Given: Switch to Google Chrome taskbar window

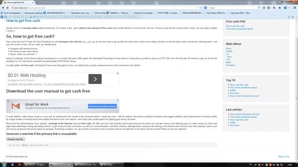Looking at the screenshot, I should pyautogui.click(x=36, y=165).
